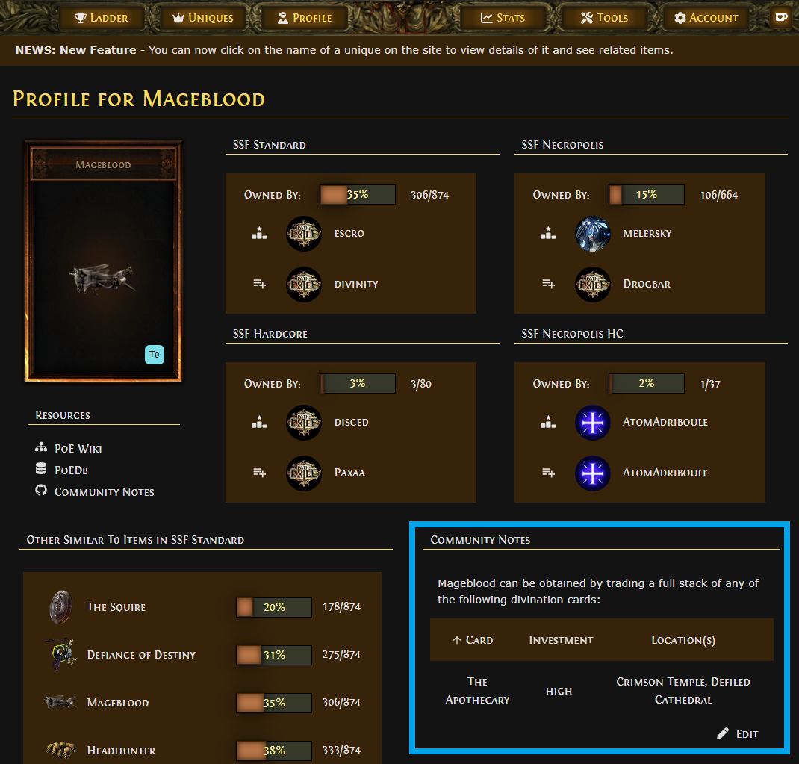
Task: Open the Community Notes resource link
Action: click(x=104, y=492)
